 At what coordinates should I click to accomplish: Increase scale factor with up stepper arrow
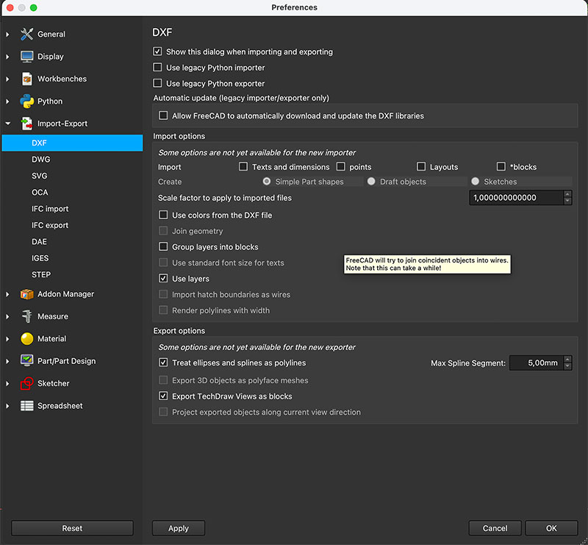[567, 194]
